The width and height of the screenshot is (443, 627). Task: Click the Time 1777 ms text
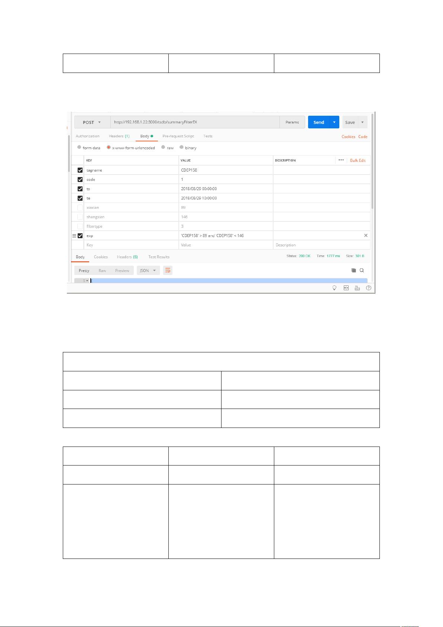coord(328,256)
